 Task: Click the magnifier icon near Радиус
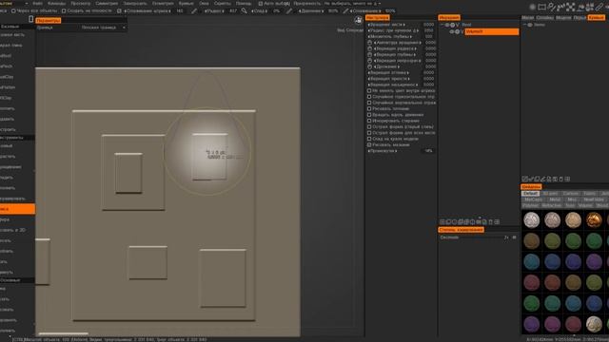click(x=244, y=10)
